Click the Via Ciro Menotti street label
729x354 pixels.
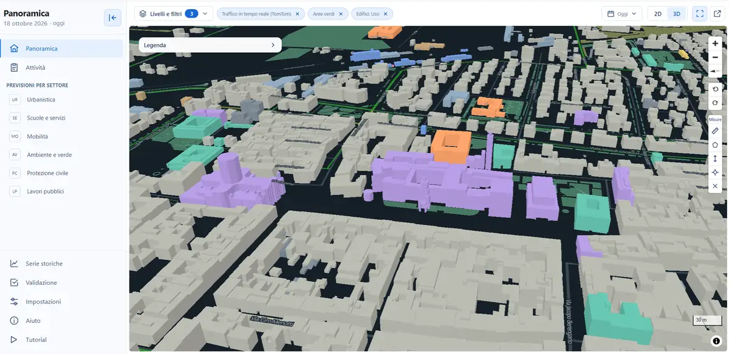[x=272, y=321]
